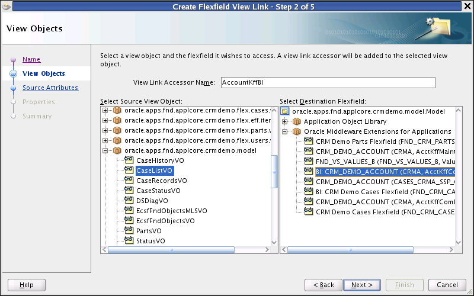Click the PartsVO view object icon
Image resolution: width=474 pixels, height=296 pixels.
point(129,230)
